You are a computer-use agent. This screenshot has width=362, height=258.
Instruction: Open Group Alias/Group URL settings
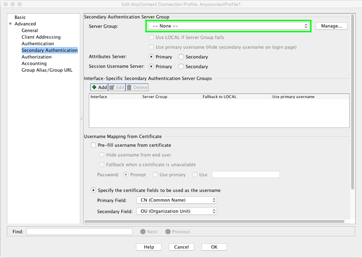coord(47,70)
